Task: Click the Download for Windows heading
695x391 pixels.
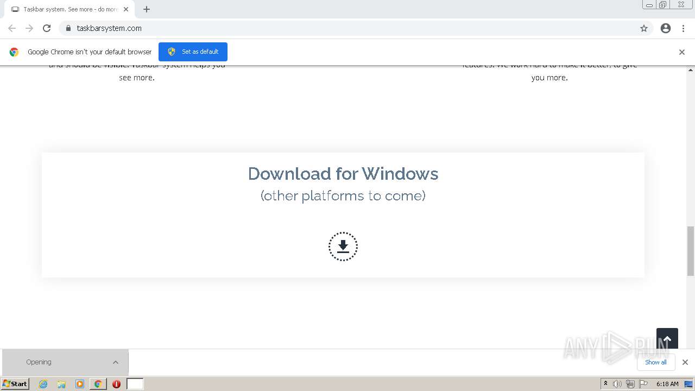Action: [x=343, y=174]
